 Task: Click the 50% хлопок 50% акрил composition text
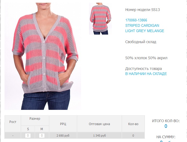(146, 58)
